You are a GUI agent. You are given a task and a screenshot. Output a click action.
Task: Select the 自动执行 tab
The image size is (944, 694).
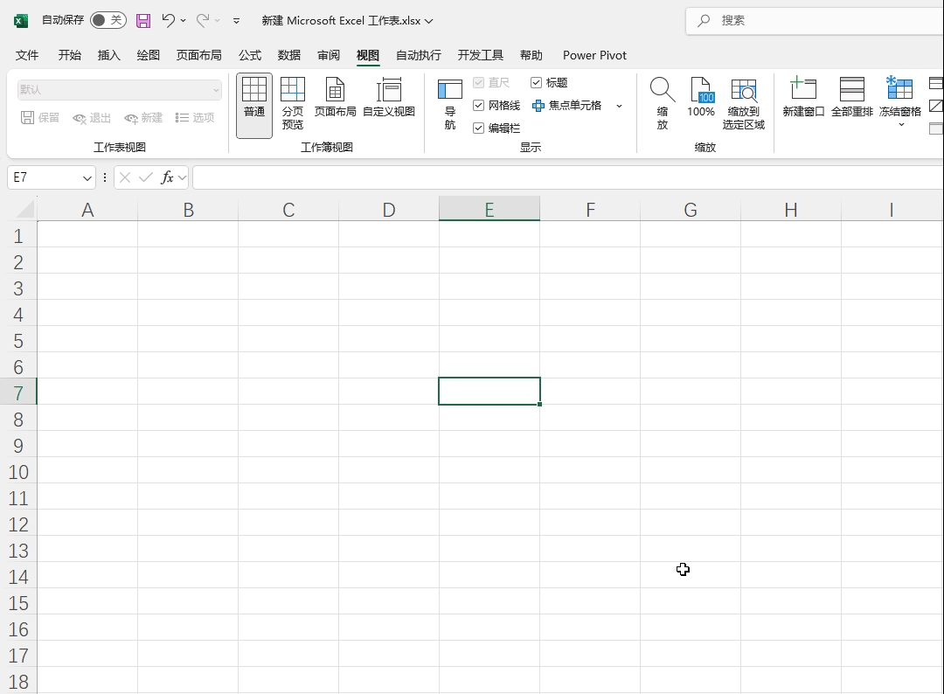click(419, 55)
